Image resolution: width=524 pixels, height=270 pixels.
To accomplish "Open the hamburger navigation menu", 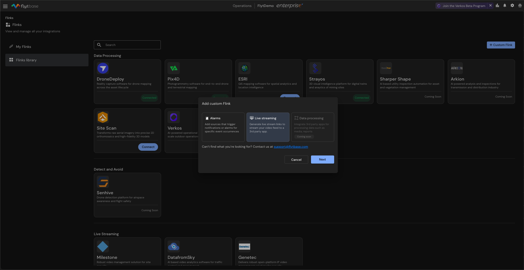I will point(5,6).
